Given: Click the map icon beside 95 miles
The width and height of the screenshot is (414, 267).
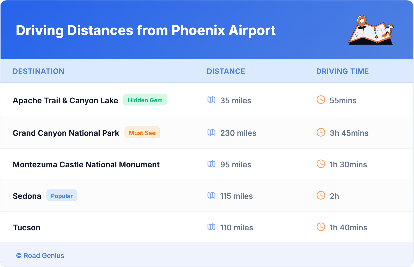Looking at the screenshot, I should point(211,164).
